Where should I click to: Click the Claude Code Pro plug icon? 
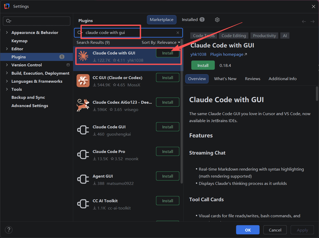tap(83, 155)
